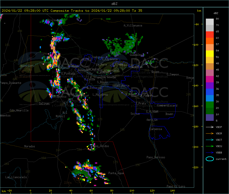Click the E_Escorial map label

click(94, 88)
